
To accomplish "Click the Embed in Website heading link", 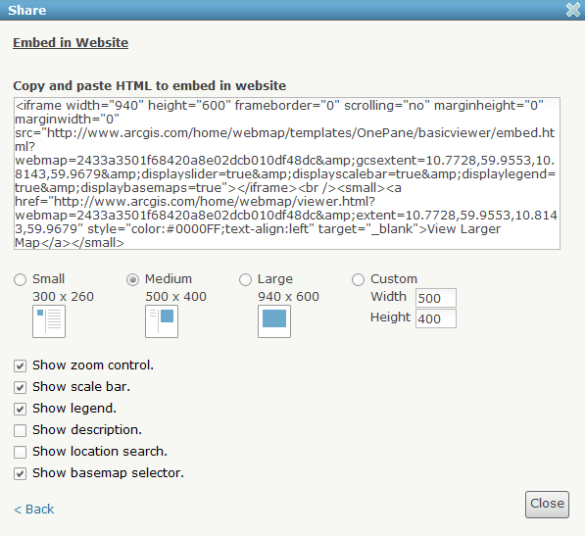I will [x=71, y=42].
